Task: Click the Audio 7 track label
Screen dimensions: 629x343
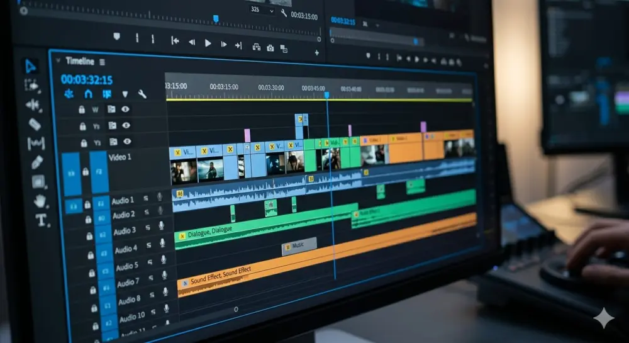Action: point(128,283)
